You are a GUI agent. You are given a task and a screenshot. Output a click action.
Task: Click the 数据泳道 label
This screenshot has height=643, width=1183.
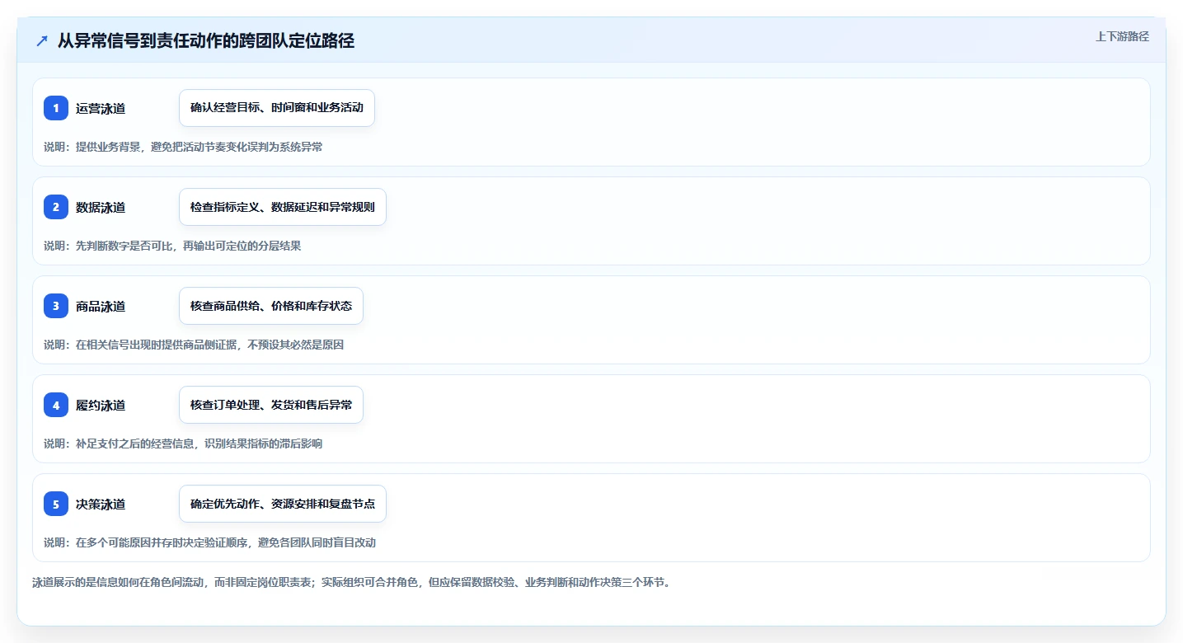101,207
